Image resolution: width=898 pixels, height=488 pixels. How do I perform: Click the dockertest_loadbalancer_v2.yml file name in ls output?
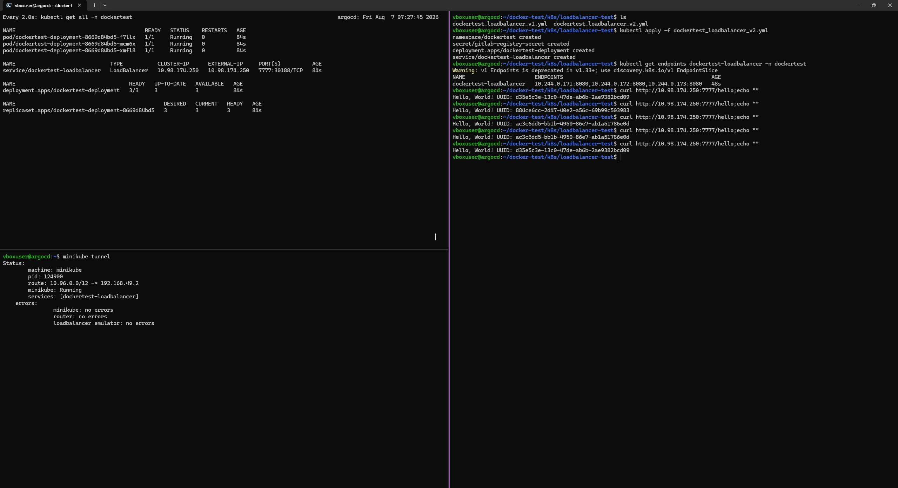(x=601, y=24)
